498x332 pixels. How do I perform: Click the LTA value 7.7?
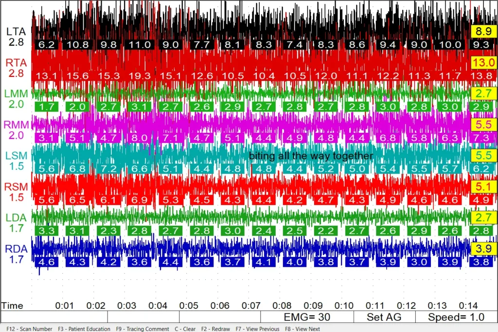click(202, 44)
